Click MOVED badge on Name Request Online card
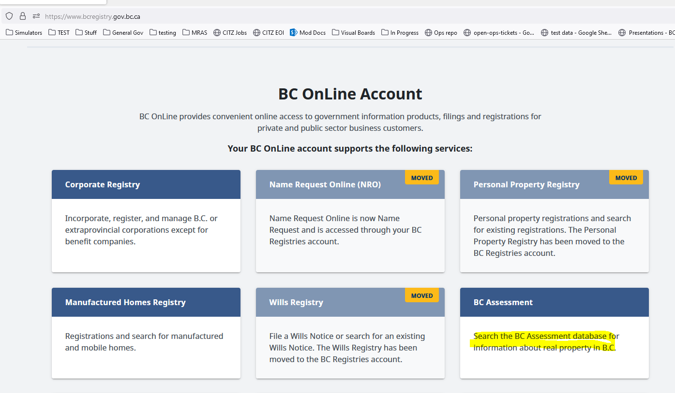Image resolution: width=675 pixels, height=393 pixels. tap(422, 178)
